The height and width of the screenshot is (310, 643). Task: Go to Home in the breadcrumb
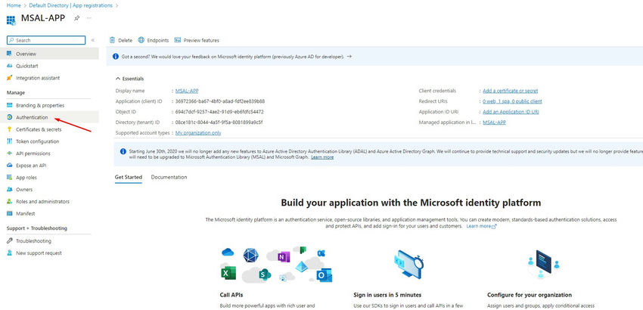pyautogui.click(x=13, y=5)
